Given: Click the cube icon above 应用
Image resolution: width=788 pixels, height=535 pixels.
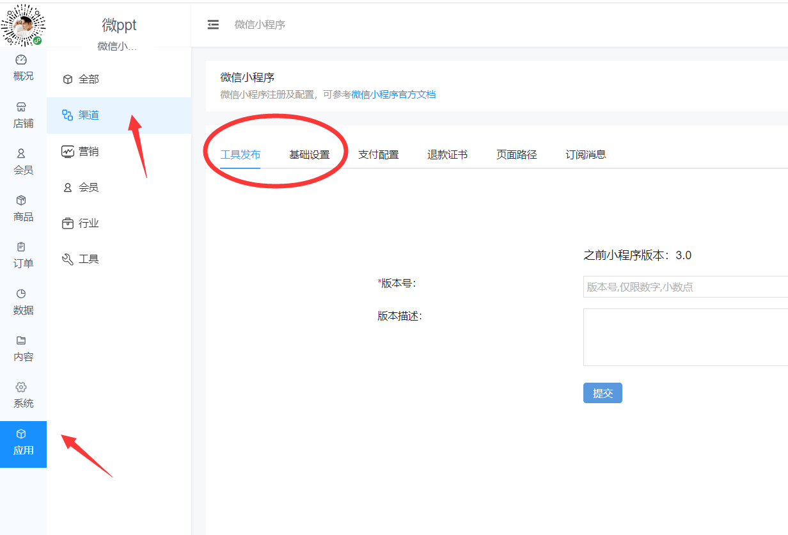Looking at the screenshot, I should (x=21, y=434).
